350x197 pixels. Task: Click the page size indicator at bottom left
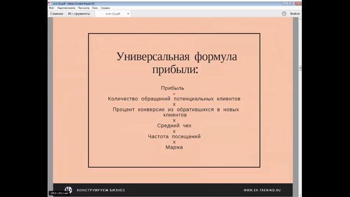(59, 193)
